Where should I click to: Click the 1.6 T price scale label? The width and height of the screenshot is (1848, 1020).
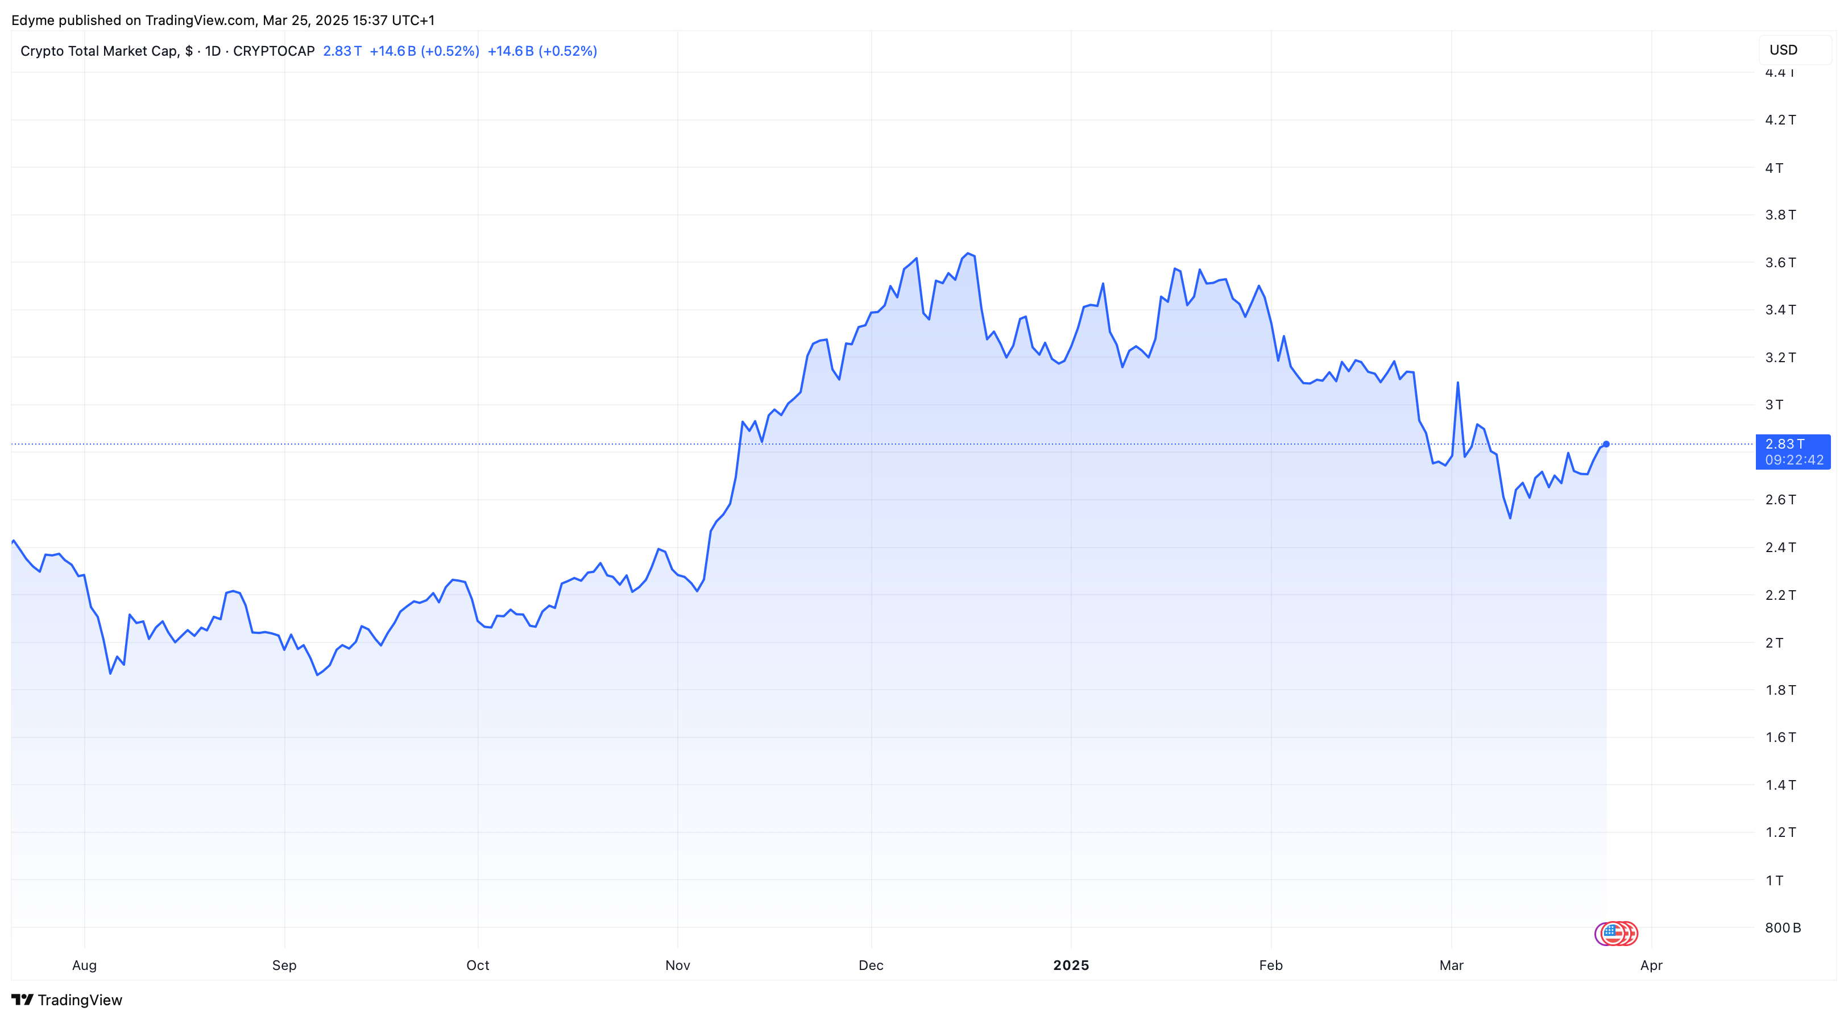(x=1780, y=737)
